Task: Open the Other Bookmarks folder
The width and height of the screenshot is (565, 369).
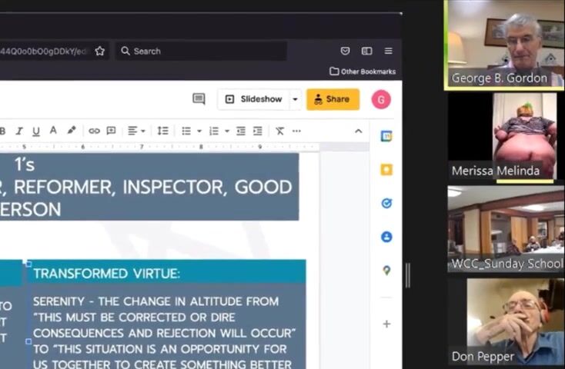Action: coord(363,71)
